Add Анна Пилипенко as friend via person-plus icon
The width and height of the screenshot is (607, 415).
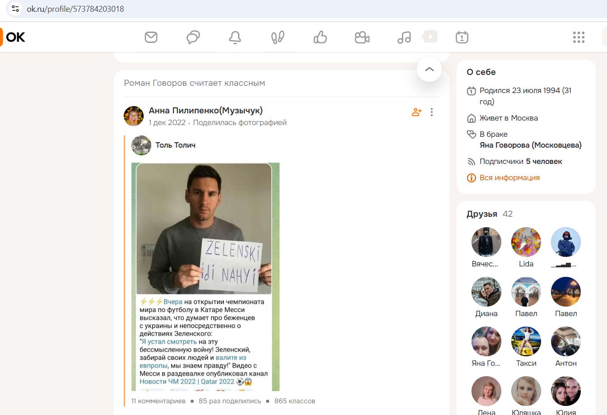[x=416, y=112]
